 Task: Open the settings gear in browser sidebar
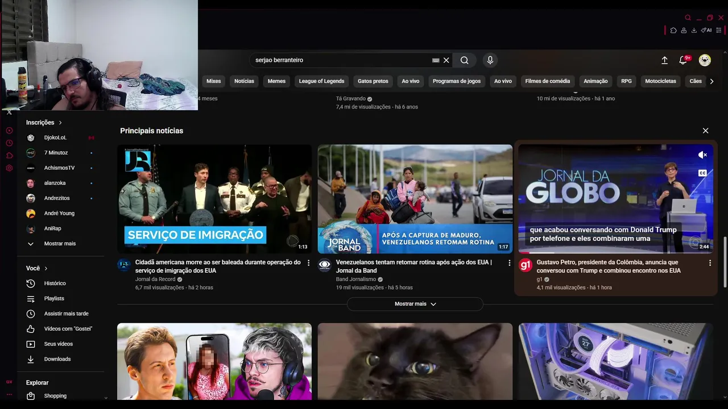click(9, 168)
